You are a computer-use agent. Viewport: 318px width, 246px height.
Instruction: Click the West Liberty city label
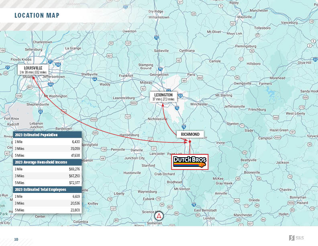click(295, 113)
